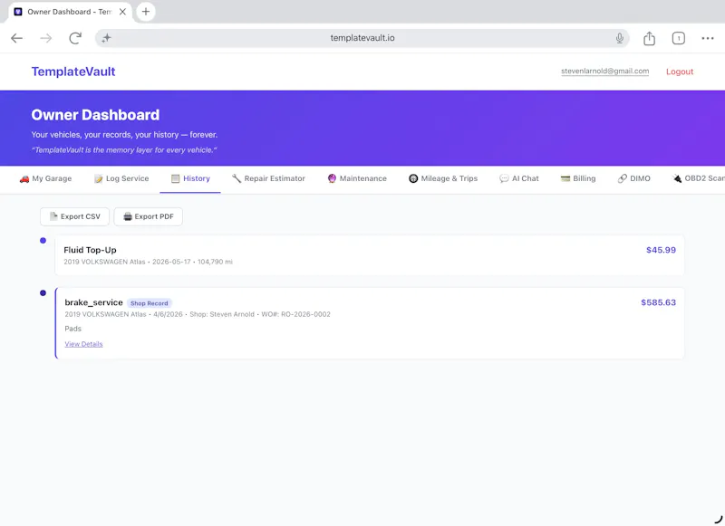Viewport: 725px width, 526px height.
Task: Open the OBD2 Scan tab
Action: click(698, 178)
